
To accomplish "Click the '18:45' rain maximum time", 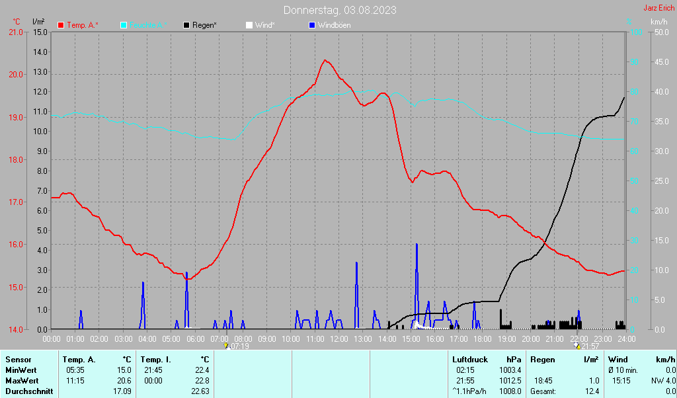I will click(543, 381).
